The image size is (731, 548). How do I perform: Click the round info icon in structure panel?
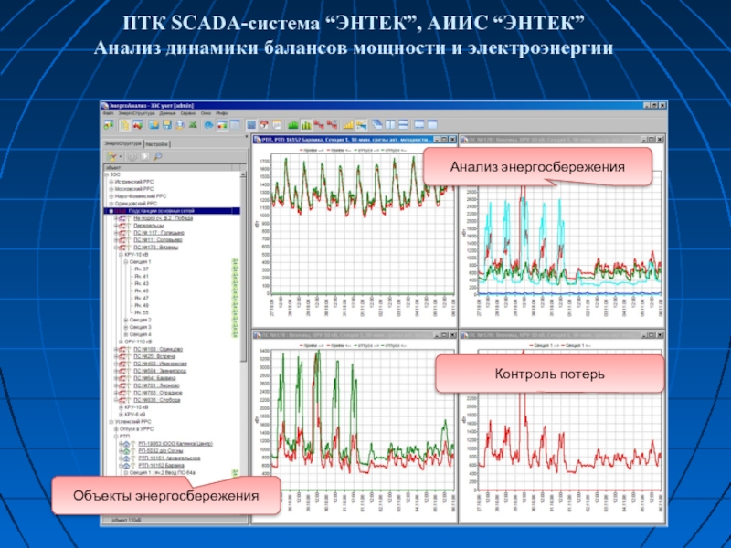coord(132,156)
